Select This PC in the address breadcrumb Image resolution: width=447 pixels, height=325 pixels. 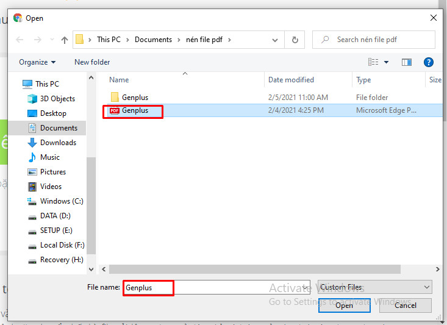pos(109,40)
